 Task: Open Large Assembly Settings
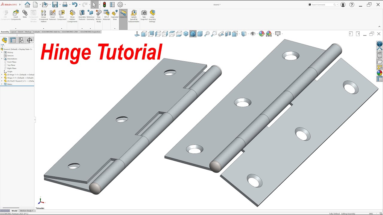click(152, 16)
